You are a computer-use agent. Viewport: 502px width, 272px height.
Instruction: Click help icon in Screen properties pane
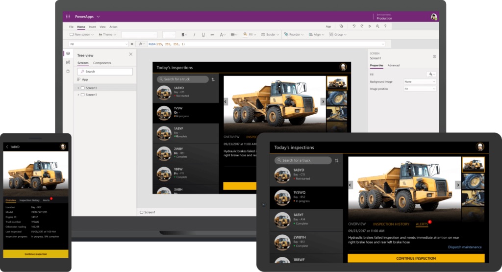[x=434, y=57]
